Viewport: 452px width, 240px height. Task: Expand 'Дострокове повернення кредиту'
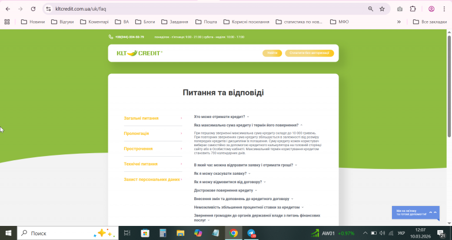225,190
